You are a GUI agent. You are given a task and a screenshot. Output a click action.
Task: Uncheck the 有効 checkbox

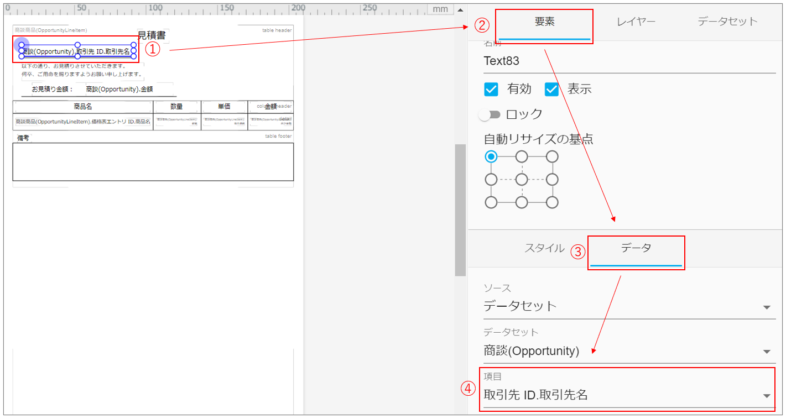491,90
